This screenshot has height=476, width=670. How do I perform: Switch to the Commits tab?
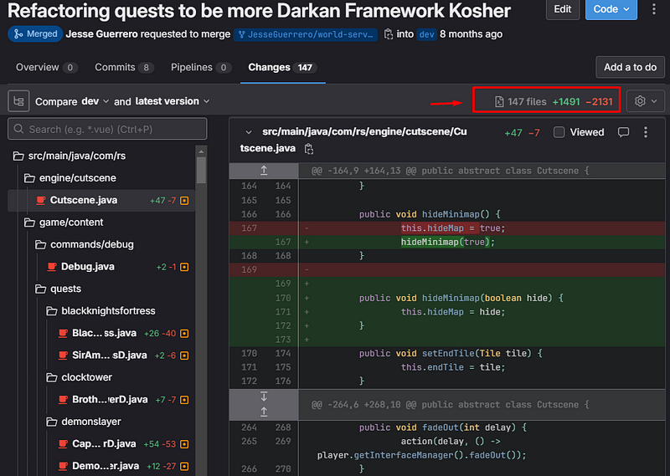124,68
